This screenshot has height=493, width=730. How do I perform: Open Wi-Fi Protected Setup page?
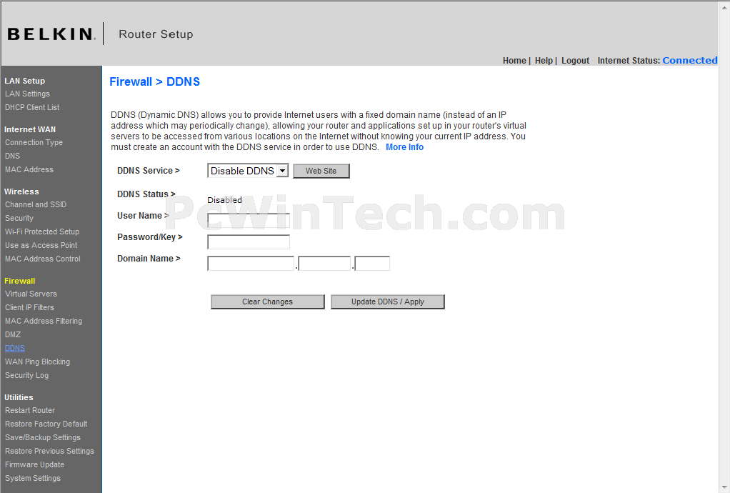(x=42, y=231)
